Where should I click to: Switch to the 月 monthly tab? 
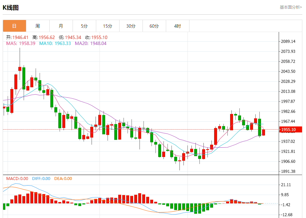[x=61, y=26]
